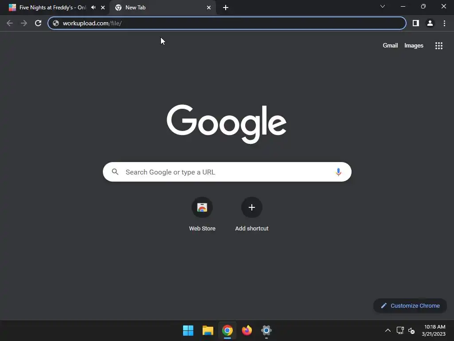Open the Gmail link
Screen dimensions: 454x341
[390, 46]
